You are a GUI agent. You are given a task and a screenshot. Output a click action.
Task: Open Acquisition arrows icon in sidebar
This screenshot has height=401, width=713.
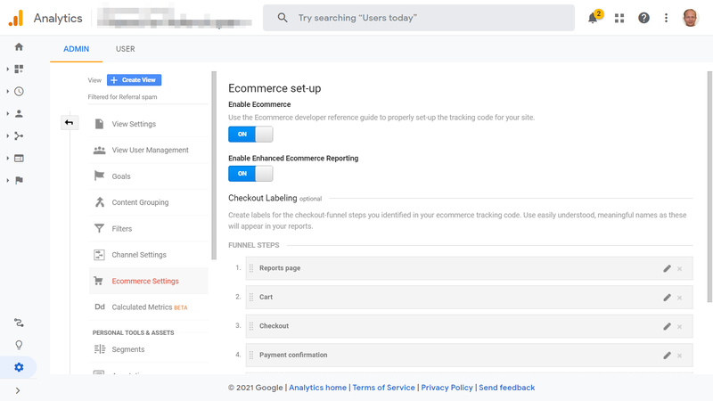pyautogui.click(x=19, y=136)
